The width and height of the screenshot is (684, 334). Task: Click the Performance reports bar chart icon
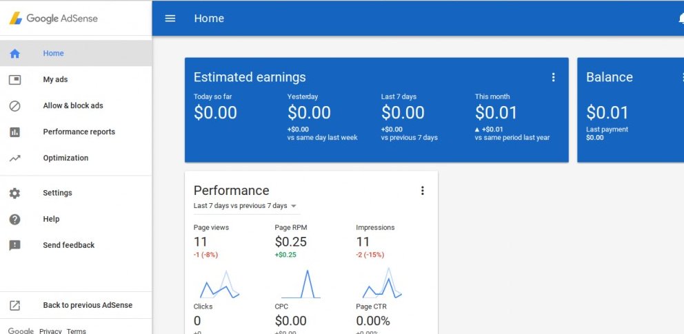click(x=15, y=132)
